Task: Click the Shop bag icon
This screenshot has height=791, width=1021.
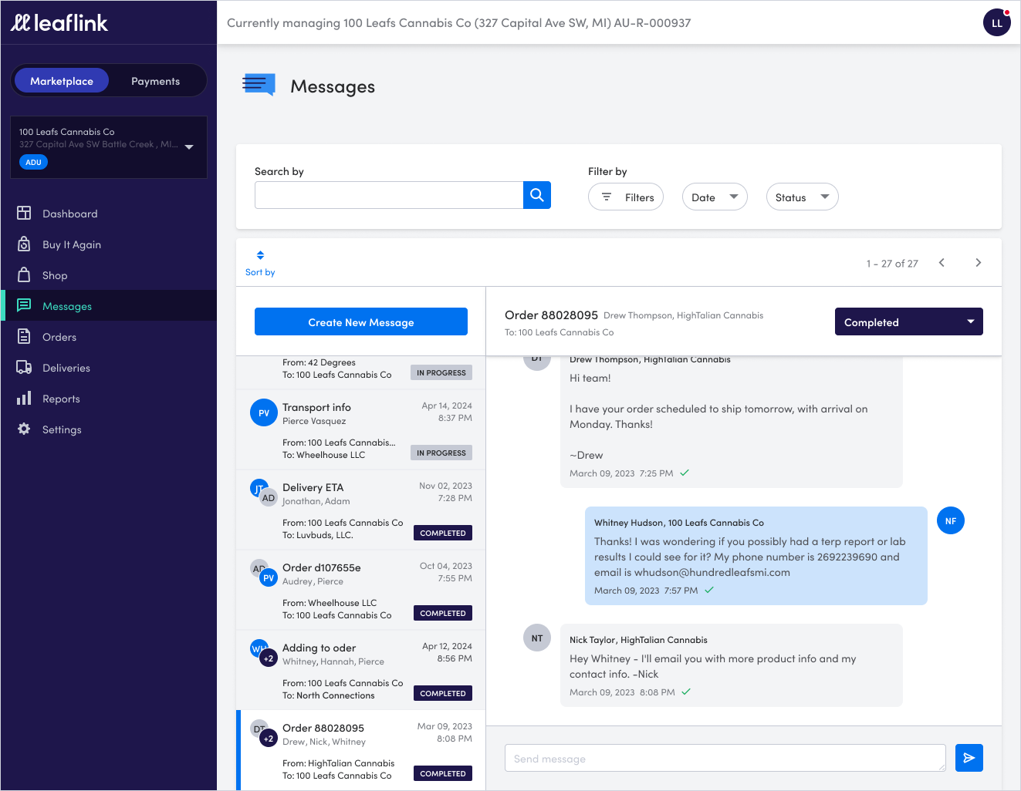Action: point(24,274)
